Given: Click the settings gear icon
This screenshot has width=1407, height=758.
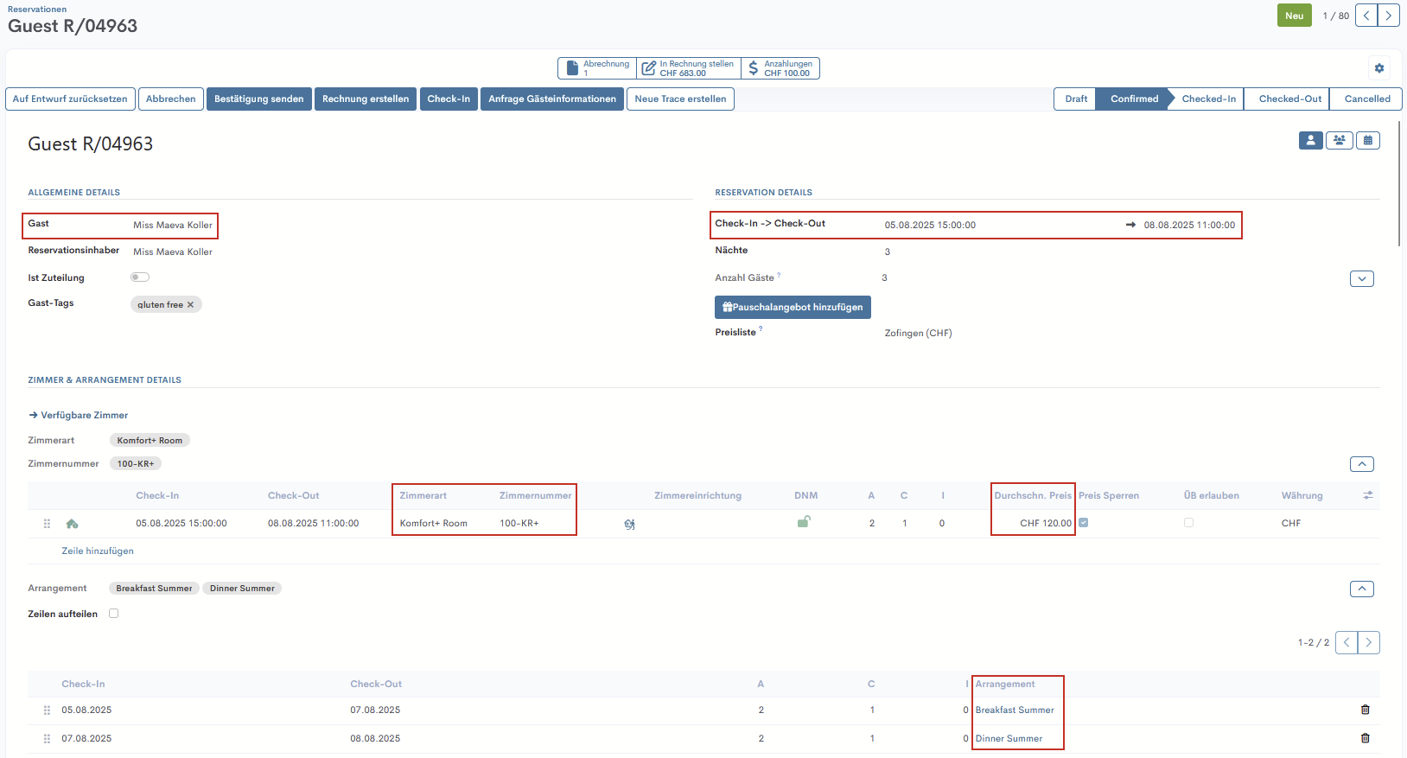Looking at the screenshot, I should (1378, 68).
